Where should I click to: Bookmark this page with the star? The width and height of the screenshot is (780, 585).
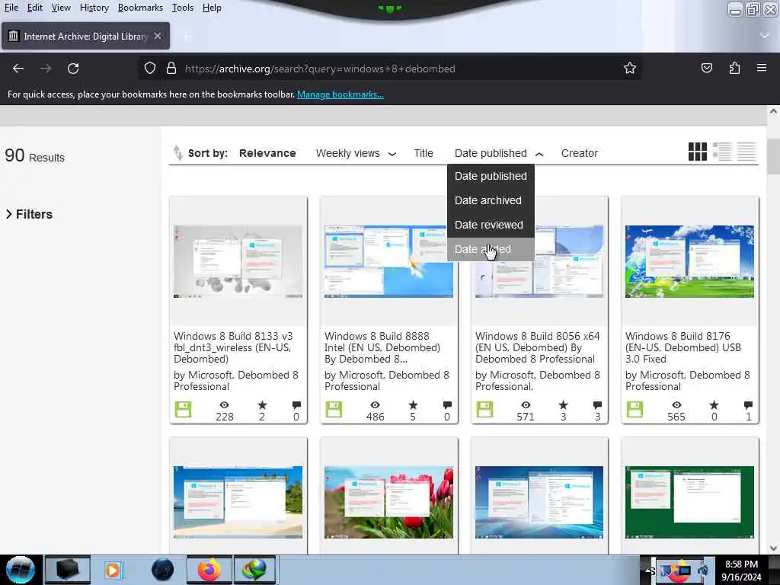pyautogui.click(x=630, y=68)
